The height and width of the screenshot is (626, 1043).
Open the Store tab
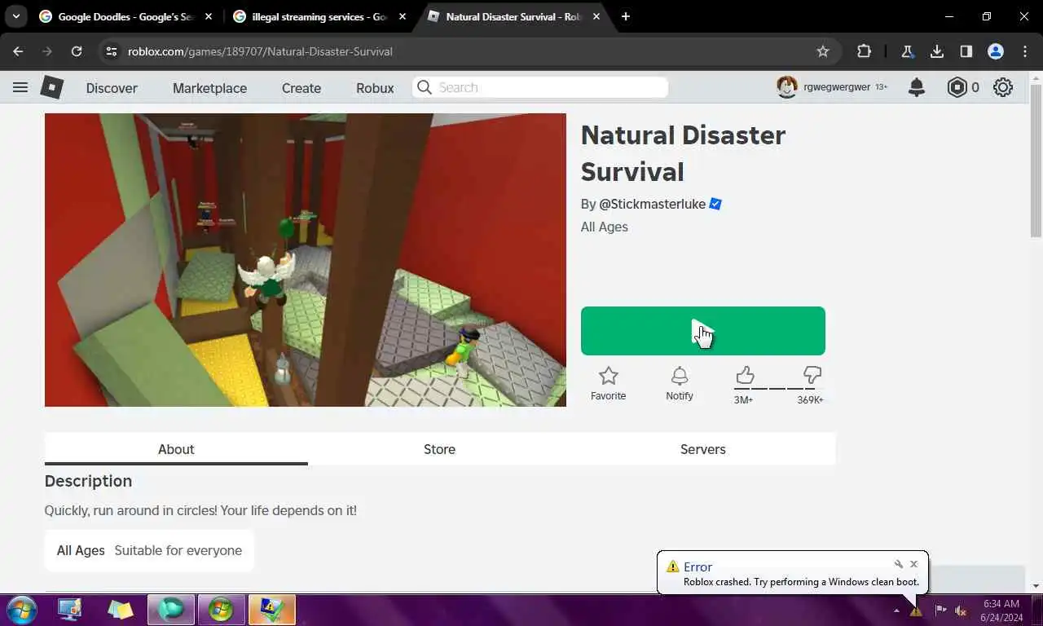point(439,449)
